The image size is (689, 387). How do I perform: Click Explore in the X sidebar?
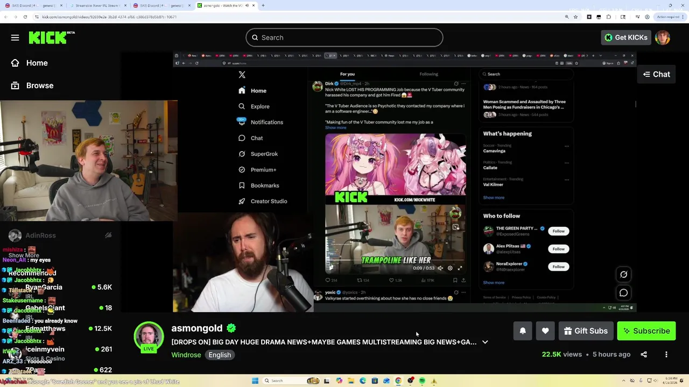click(x=254, y=106)
